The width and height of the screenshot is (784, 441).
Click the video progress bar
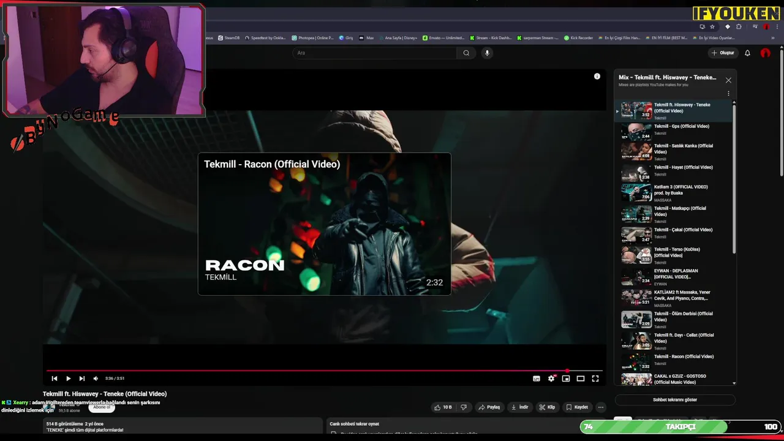325,371
